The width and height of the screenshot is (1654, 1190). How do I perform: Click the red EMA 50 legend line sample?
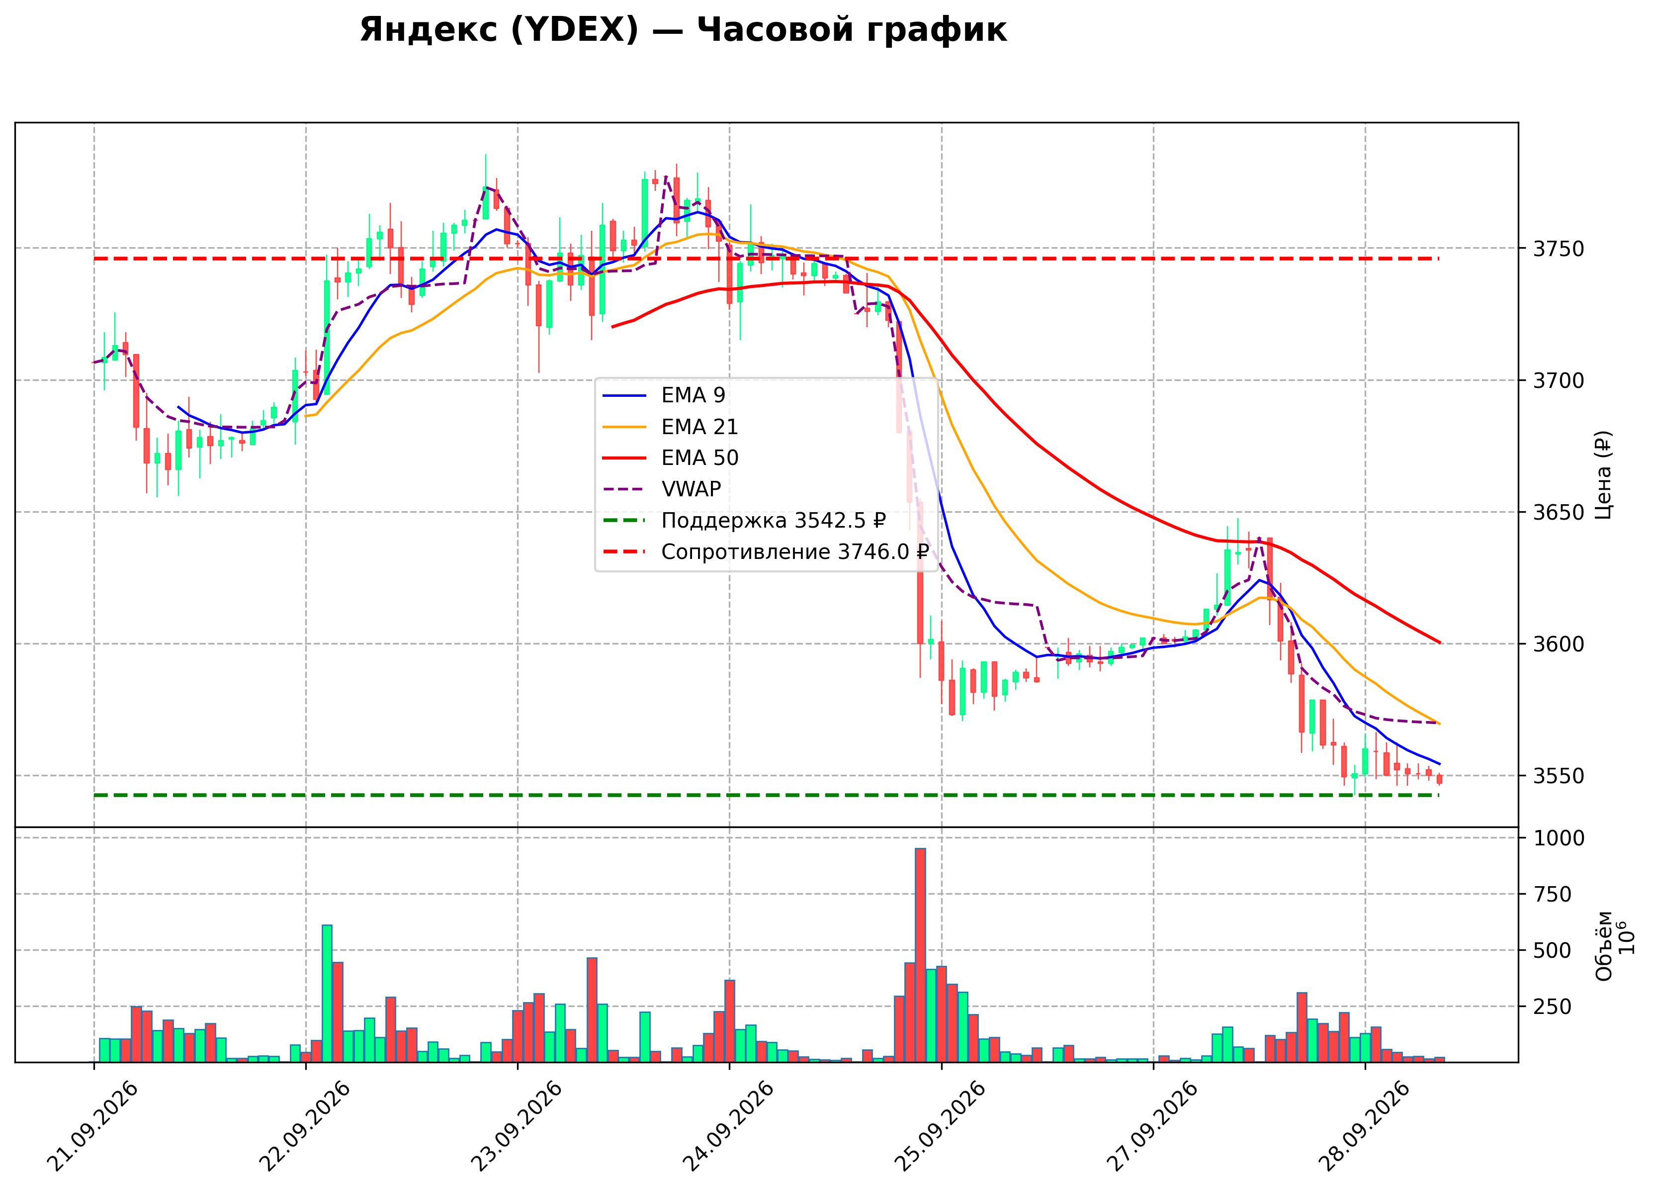coord(624,458)
